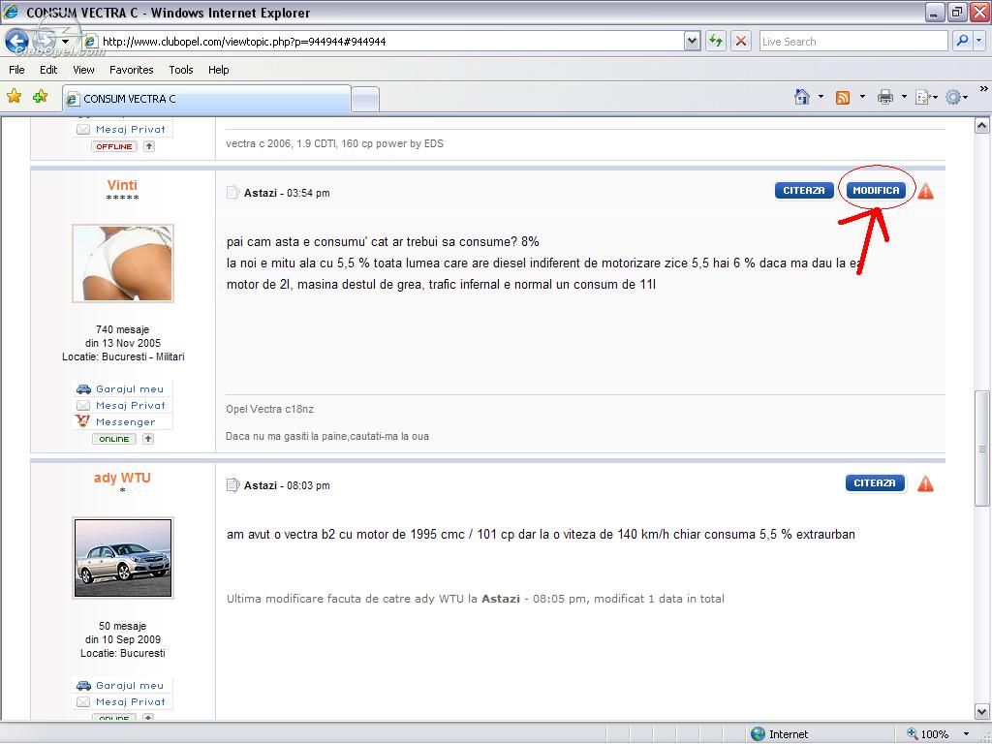Click the scrollbar down arrow

[982, 712]
